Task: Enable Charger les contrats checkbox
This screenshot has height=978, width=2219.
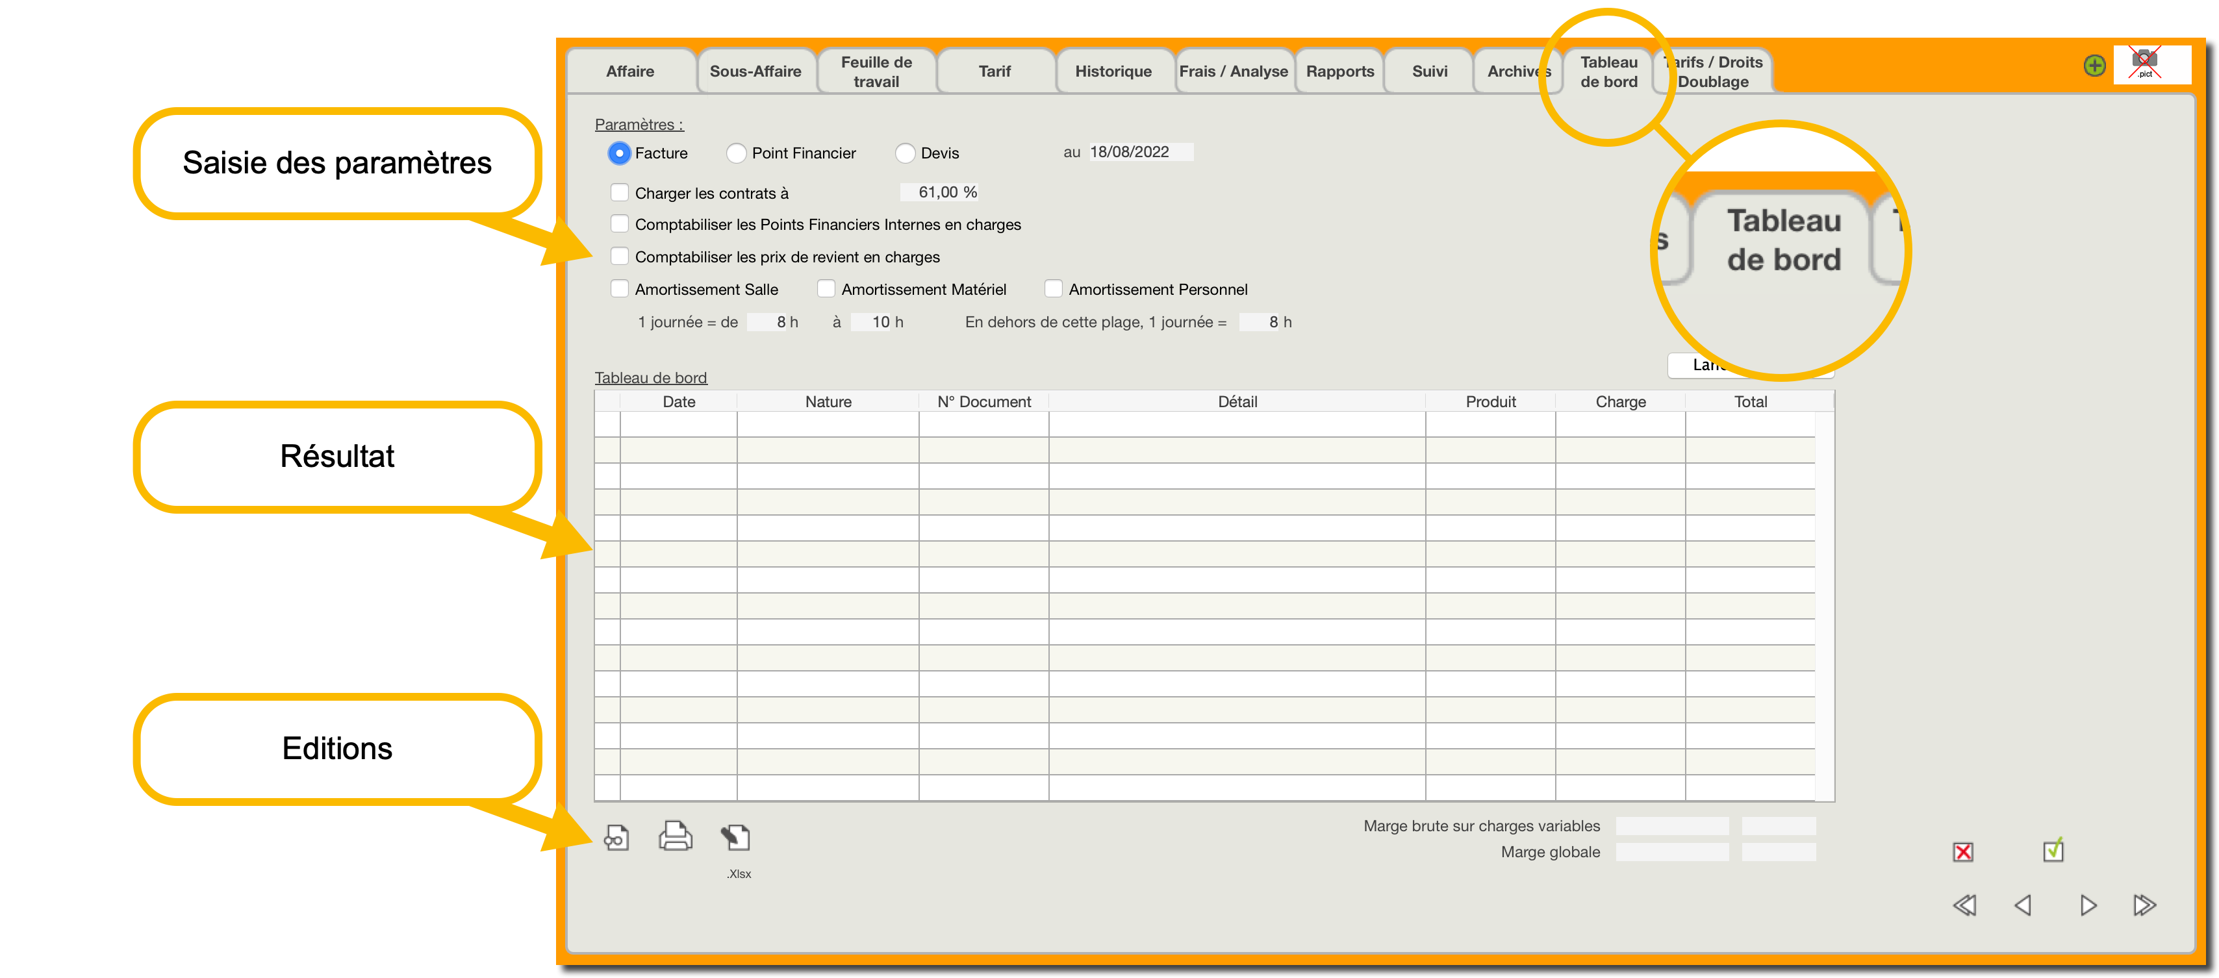Action: [x=619, y=192]
